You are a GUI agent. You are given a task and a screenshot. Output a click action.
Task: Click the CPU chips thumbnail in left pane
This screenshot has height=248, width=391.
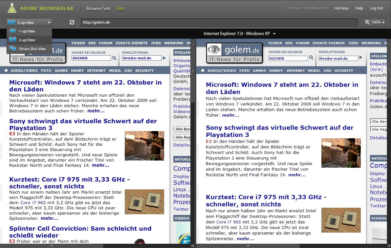(144, 202)
